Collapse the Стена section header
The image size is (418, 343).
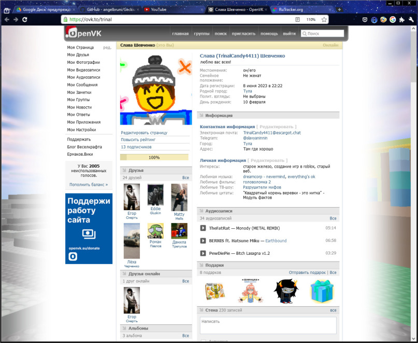pos(268,310)
